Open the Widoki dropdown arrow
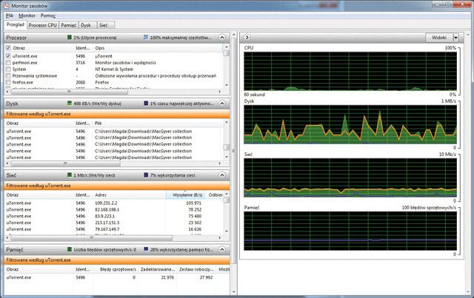Screen dimensions: 474x298 455,38
